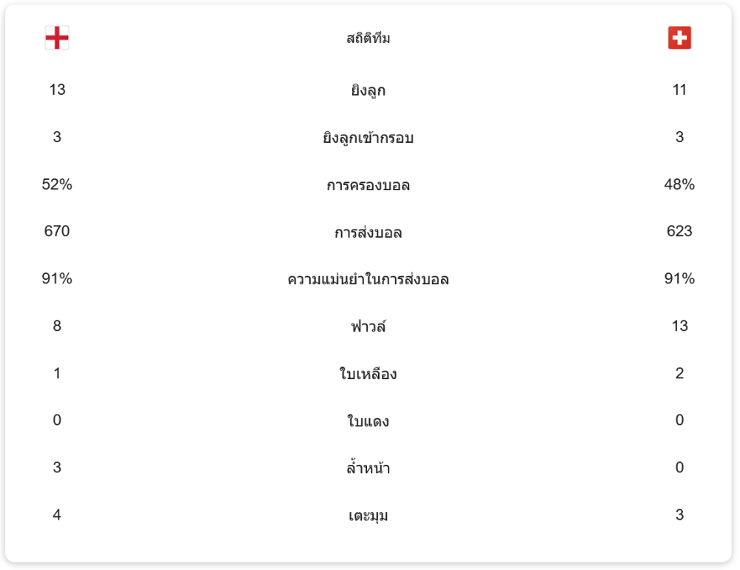Viewport: 740px width, 570px height.
Task: Click the ใบเหลือง yellow card label
Action: click(368, 373)
